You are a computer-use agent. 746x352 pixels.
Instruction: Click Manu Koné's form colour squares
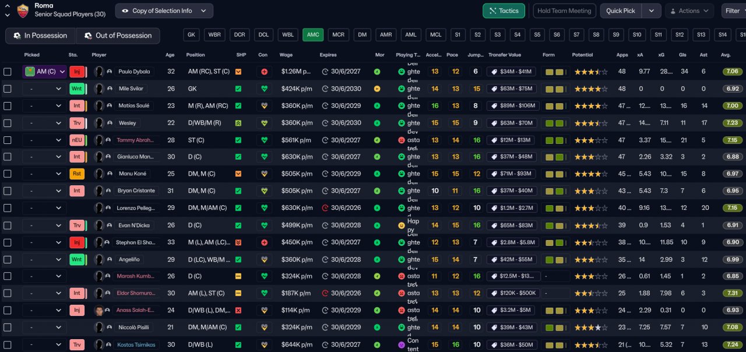click(x=555, y=174)
